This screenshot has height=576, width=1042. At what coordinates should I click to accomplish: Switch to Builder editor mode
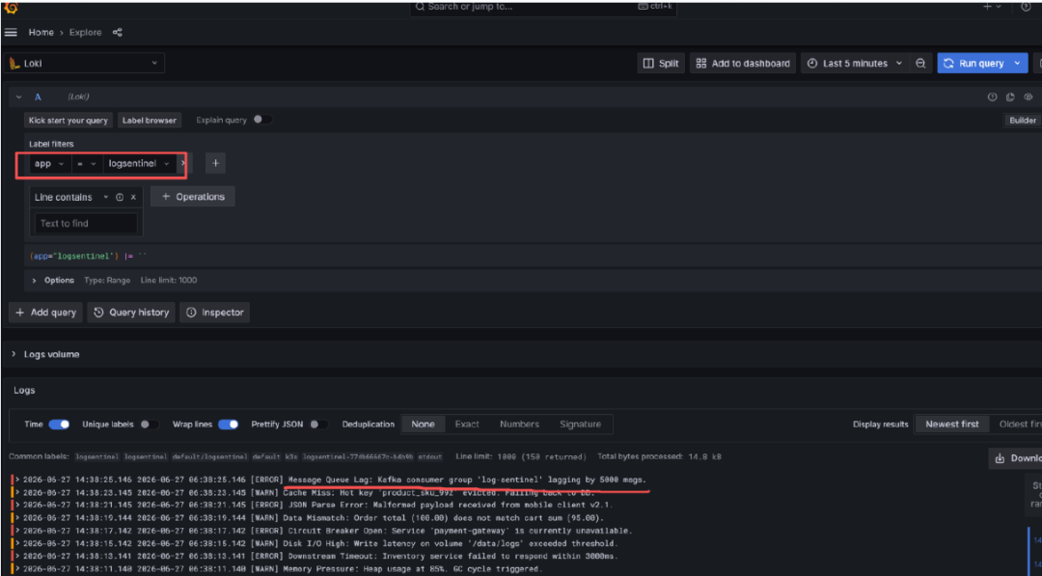pyautogui.click(x=1022, y=121)
